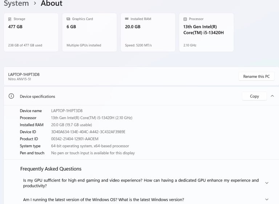Image resolution: width=279 pixels, height=204 pixels.
Task: Click the Processor chip icon
Action: point(185,19)
